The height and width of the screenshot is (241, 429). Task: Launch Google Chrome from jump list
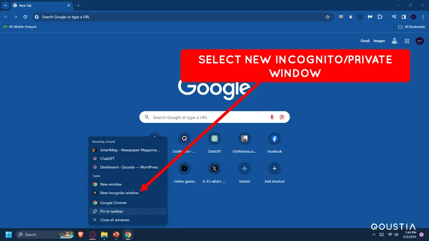click(128, 203)
